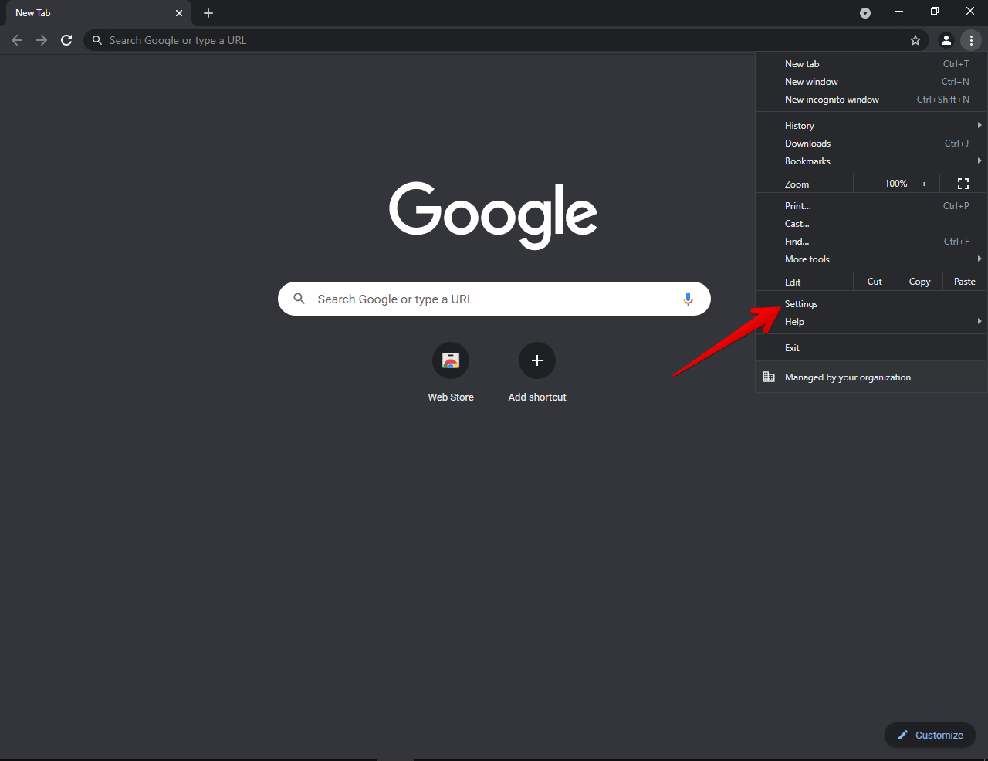Click the magnifier icon in Google search box

point(299,299)
